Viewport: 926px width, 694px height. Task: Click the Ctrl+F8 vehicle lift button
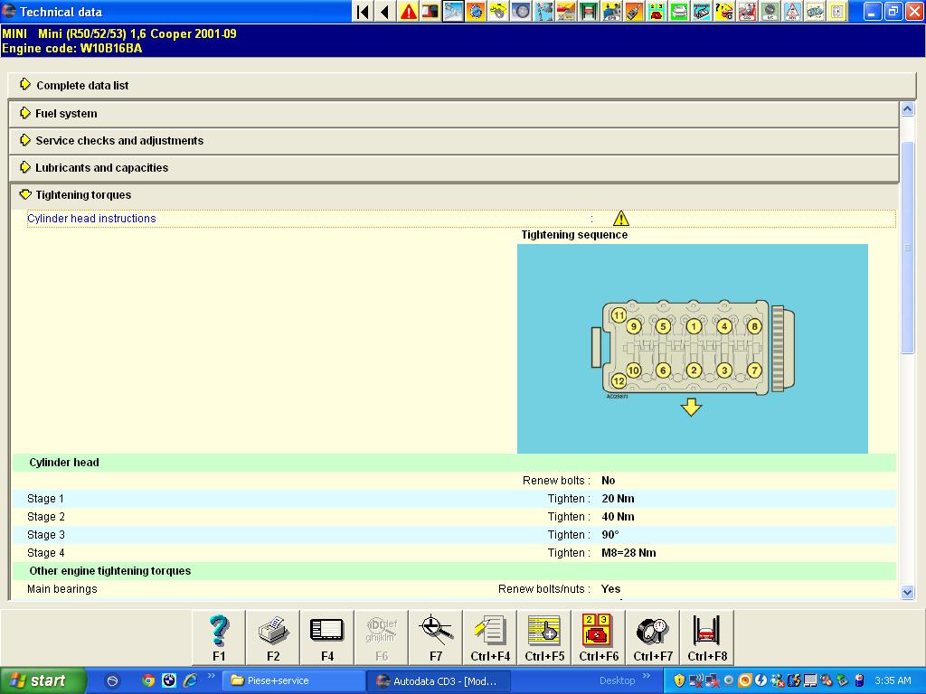click(x=706, y=637)
